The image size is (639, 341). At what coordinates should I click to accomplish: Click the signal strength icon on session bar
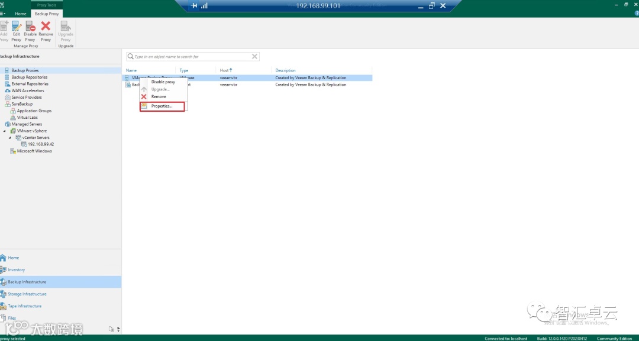pos(204,6)
